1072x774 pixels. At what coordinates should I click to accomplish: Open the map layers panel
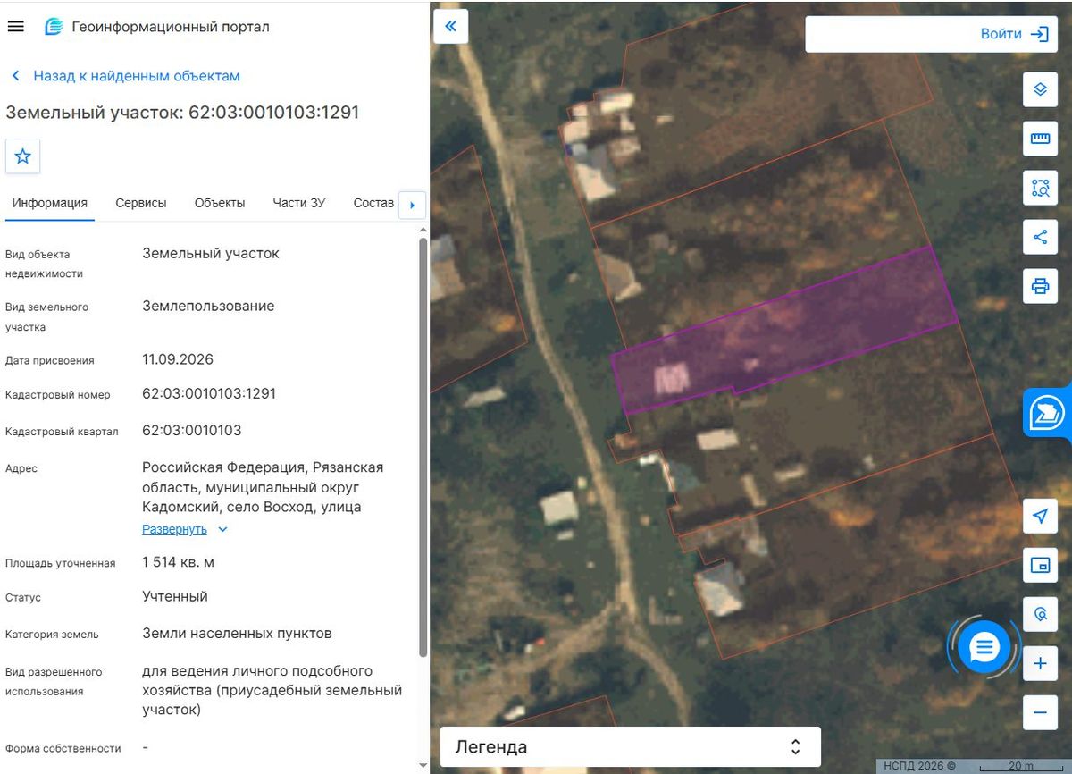(x=1040, y=89)
